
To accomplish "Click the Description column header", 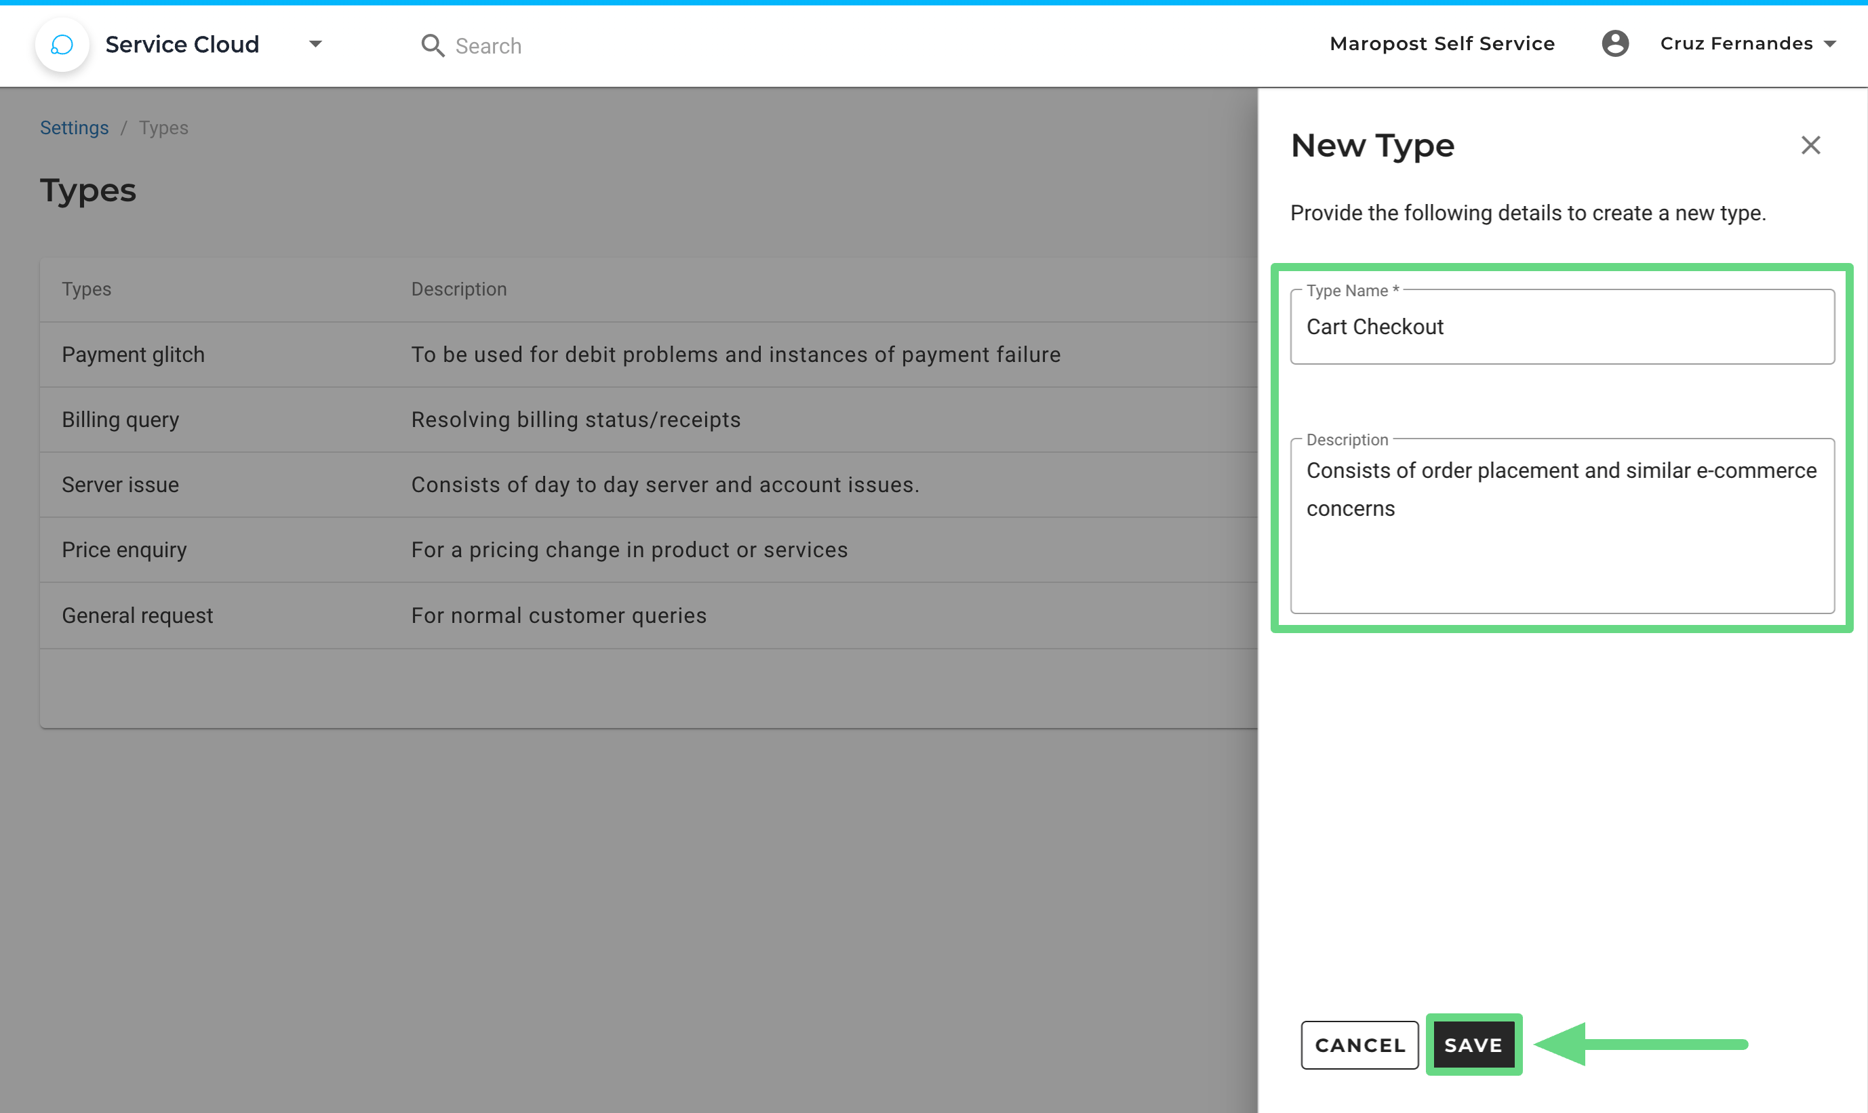I will coord(458,289).
